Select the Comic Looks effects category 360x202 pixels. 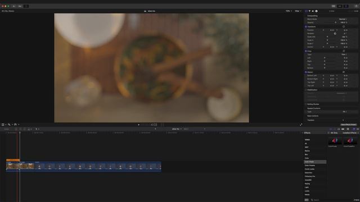[x=309, y=169]
